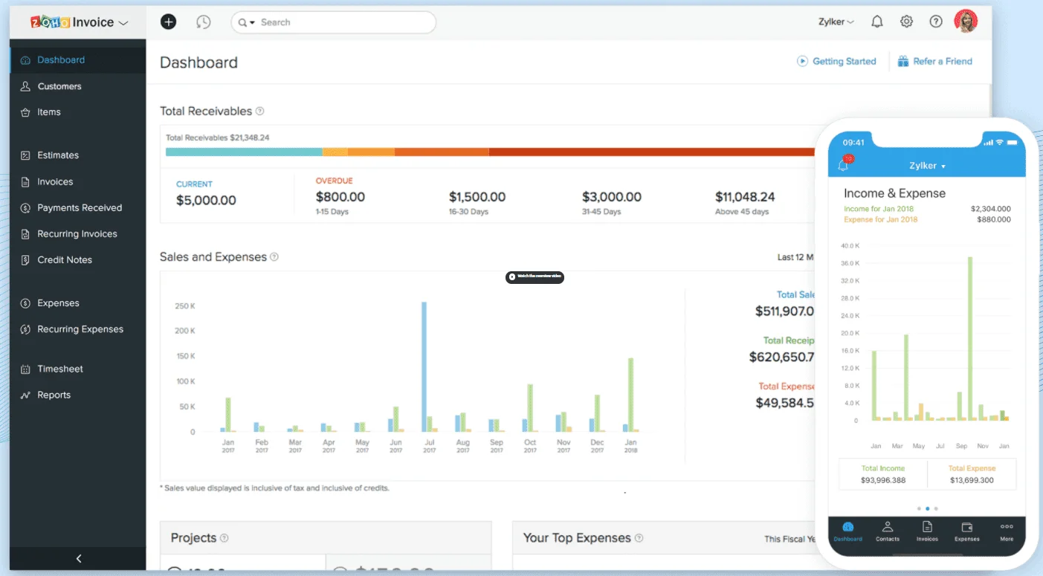Screen dimensions: 1043x576
Task: Open the Last 12 Months period dropdown
Action: [795, 257]
